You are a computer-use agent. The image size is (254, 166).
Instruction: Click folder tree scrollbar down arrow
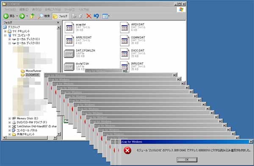coord(59,134)
